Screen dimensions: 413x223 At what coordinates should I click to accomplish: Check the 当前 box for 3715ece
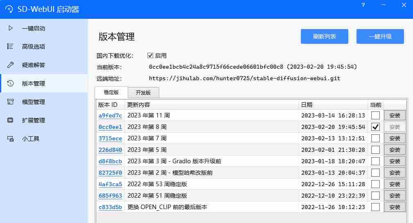point(375,138)
